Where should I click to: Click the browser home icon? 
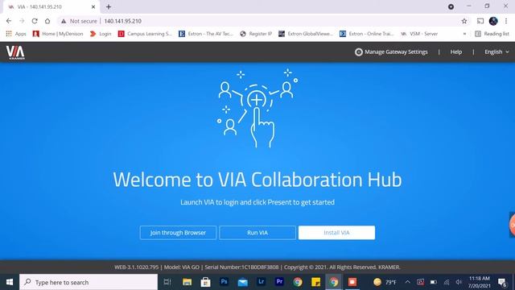[47, 21]
